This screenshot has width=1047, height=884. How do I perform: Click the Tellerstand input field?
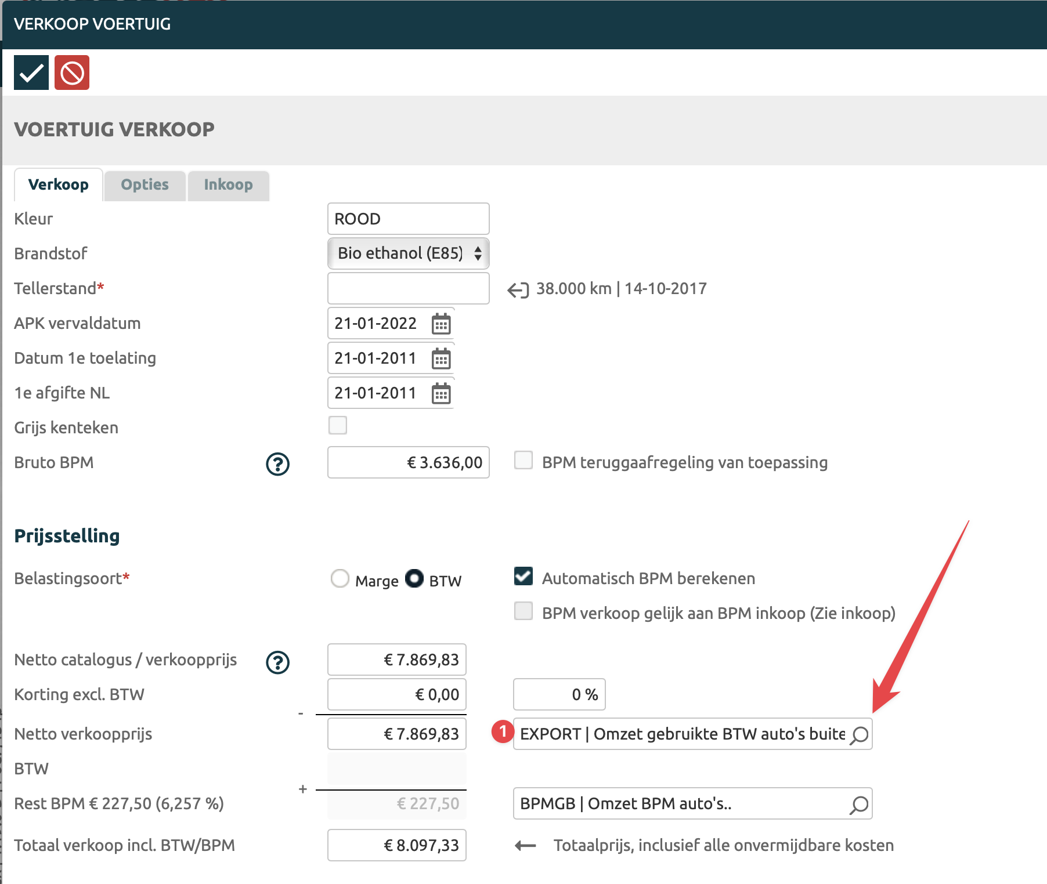click(409, 288)
